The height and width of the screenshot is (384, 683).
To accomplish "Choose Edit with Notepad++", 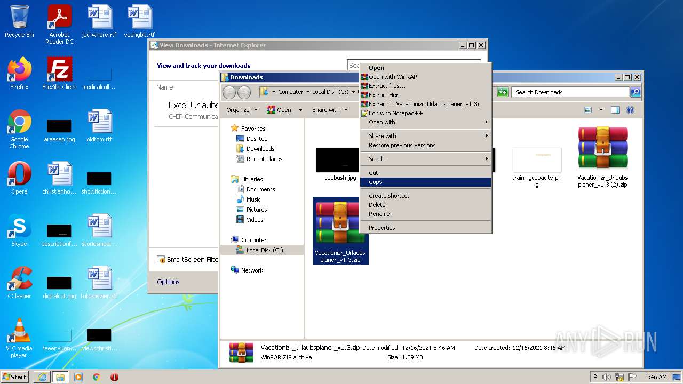I will [x=425, y=113].
